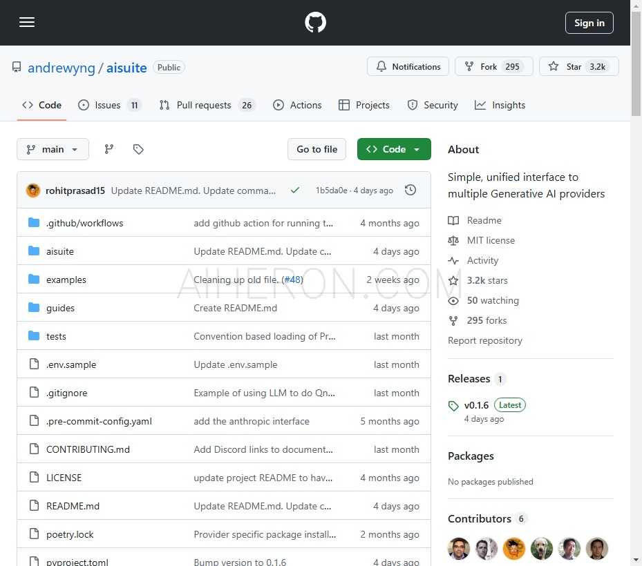Image resolution: width=642 pixels, height=566 pixels.
Task: Open the aisuite folder
Action: point(60,251)
